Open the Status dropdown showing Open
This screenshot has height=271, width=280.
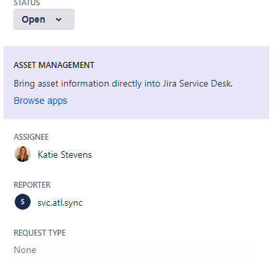coord(44,19)
